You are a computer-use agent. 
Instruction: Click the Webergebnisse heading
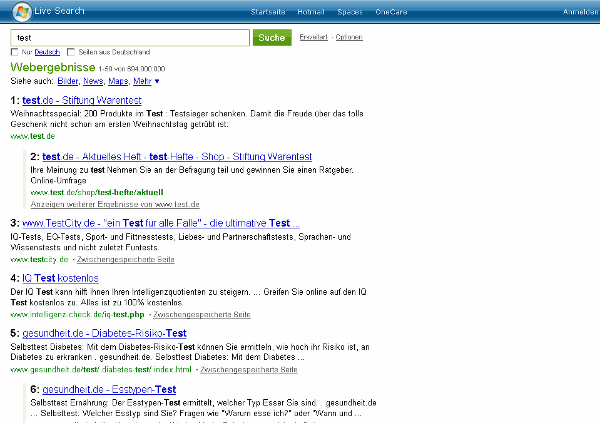pyautogui.click(x=53, y=68)
